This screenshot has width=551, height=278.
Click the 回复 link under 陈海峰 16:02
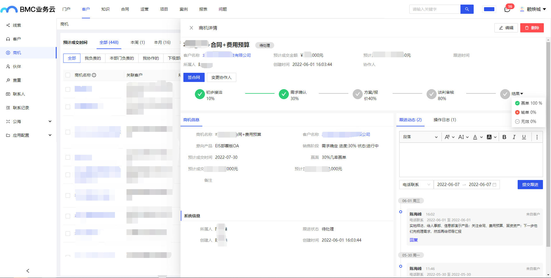(414, 240)
